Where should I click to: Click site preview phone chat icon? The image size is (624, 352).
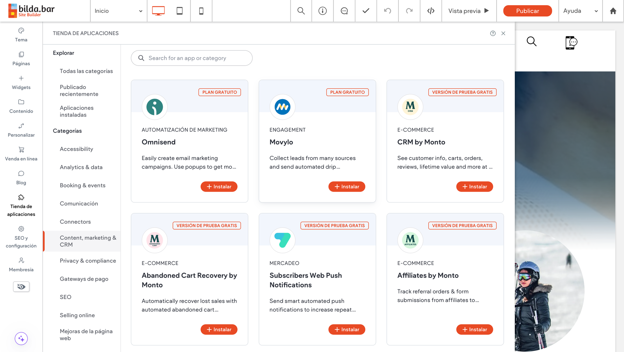click(x=571, y=43)
